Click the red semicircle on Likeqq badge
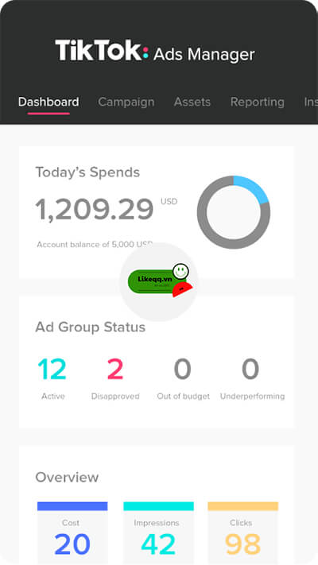The width and height of the screenshot is (318, 565). (x=182, y=290)
